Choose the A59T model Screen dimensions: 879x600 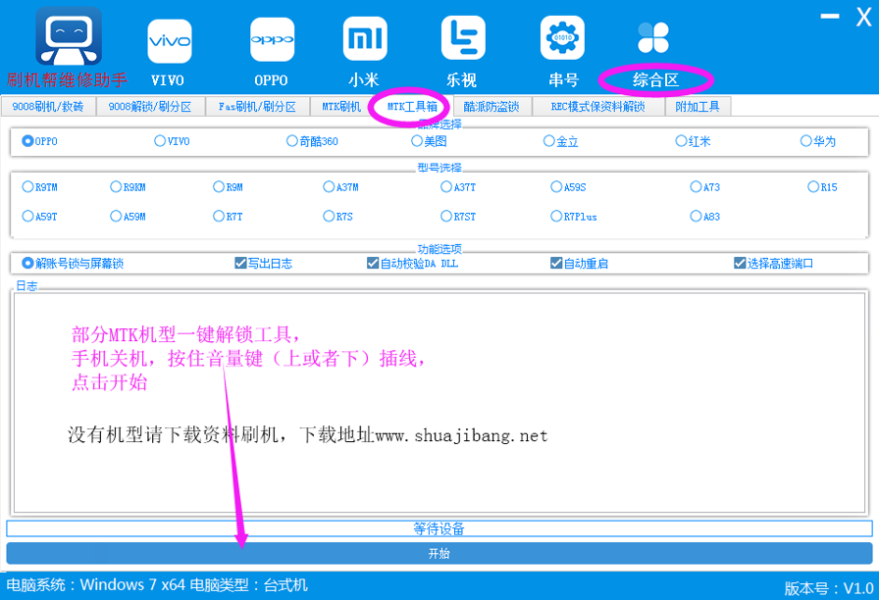(27, 217)
